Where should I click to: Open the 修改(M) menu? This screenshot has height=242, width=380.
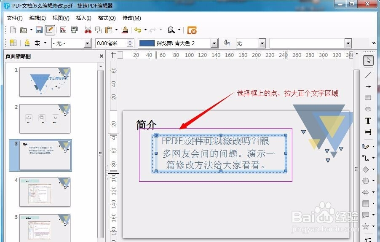pyautogui.click(x=131, y=18)
